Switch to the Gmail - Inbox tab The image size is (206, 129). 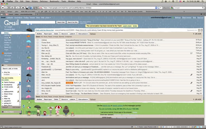20,14
